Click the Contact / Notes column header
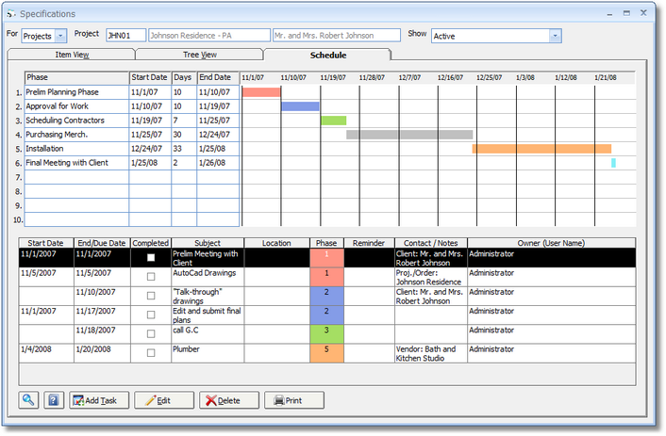This screenshot has height=436, width=666. coord(431,243)
